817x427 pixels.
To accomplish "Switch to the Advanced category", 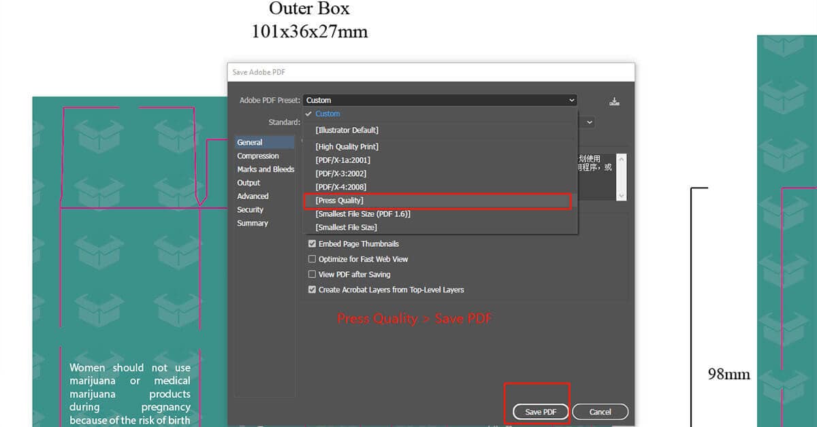I will [x=265, y=197].
